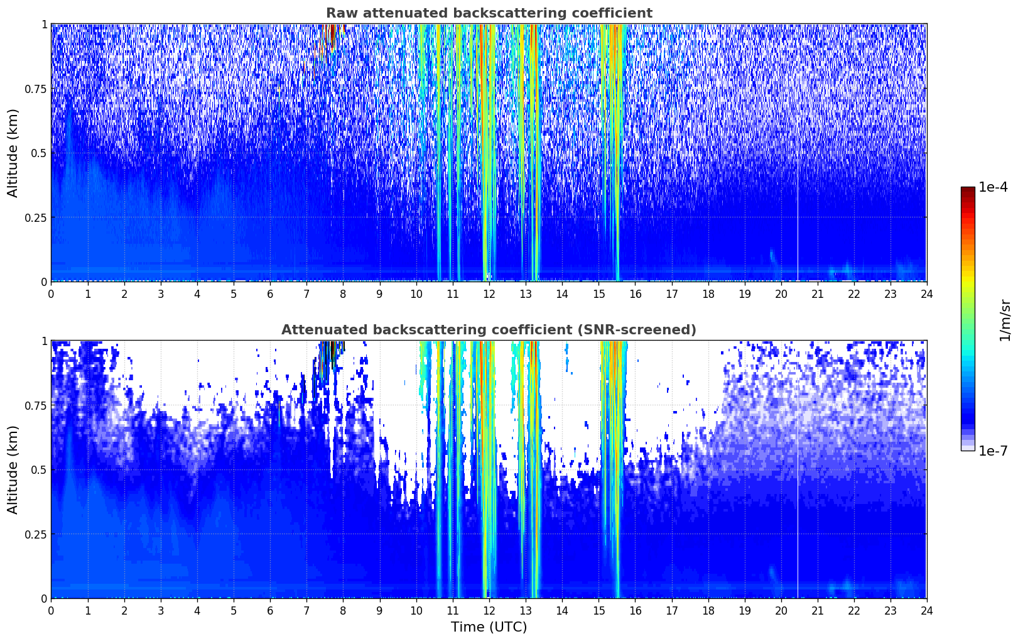Click the white vertical data gap at 20.5 UTC in the raw plot
This screenshot has width=1018, height=641.
coord(798,153)
